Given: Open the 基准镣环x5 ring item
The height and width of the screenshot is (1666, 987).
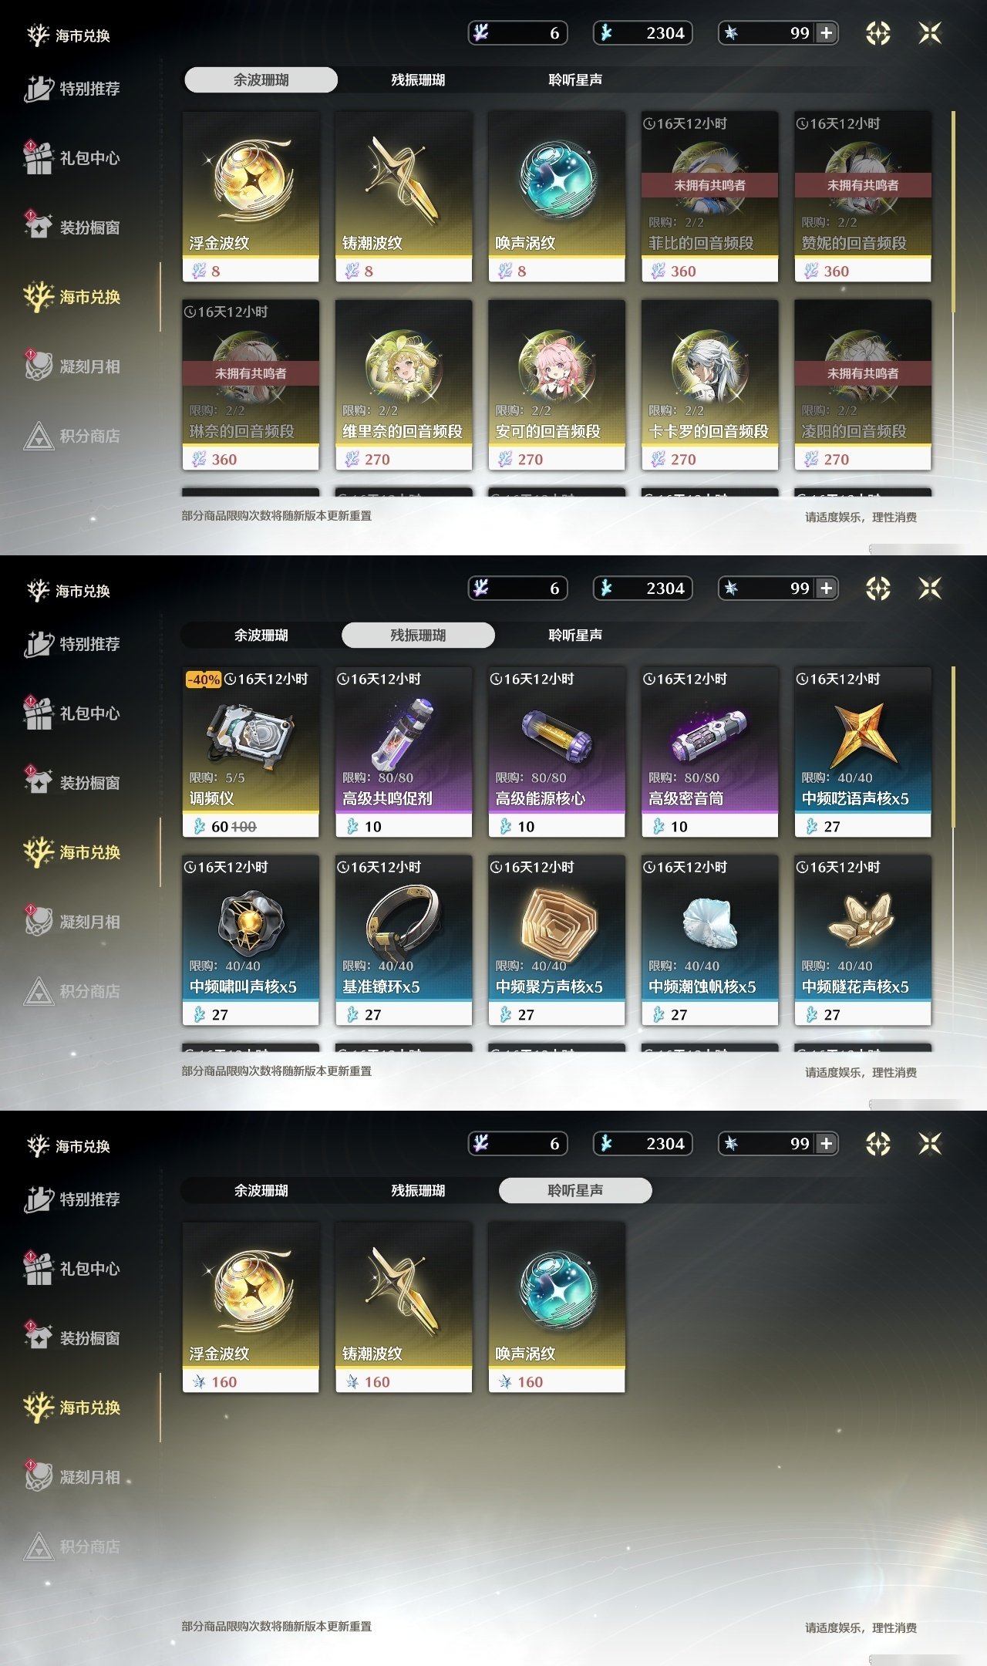Looking at the screenshot, I should pos(403,940).
